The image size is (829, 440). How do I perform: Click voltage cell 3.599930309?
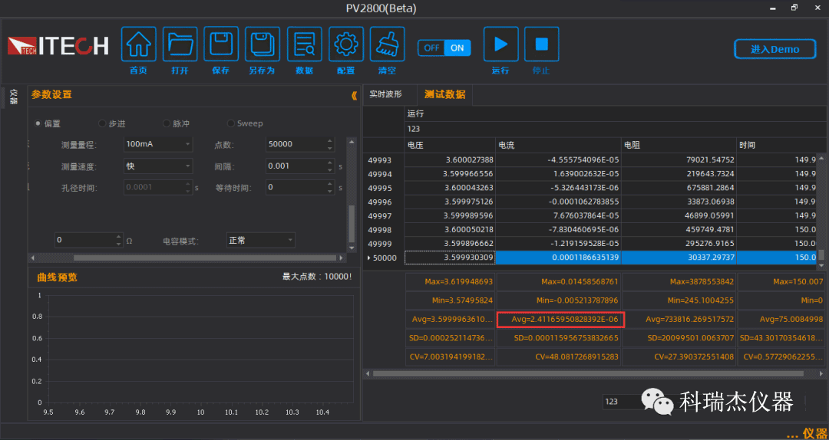click(x=450, y=258)
